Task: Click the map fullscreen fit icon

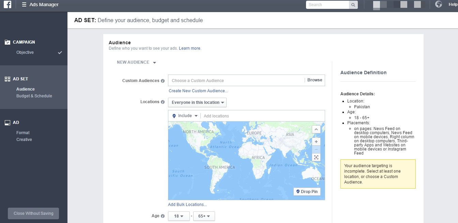Action: (x=316, y=157)
